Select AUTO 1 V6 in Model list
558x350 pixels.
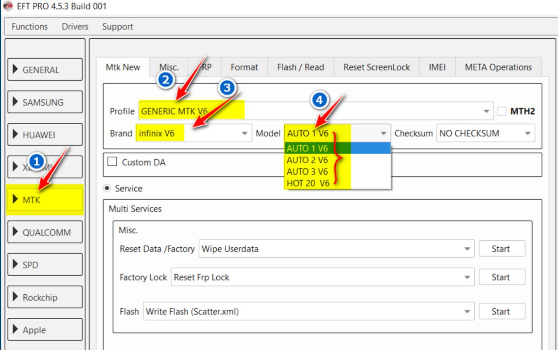click(337, 148)
